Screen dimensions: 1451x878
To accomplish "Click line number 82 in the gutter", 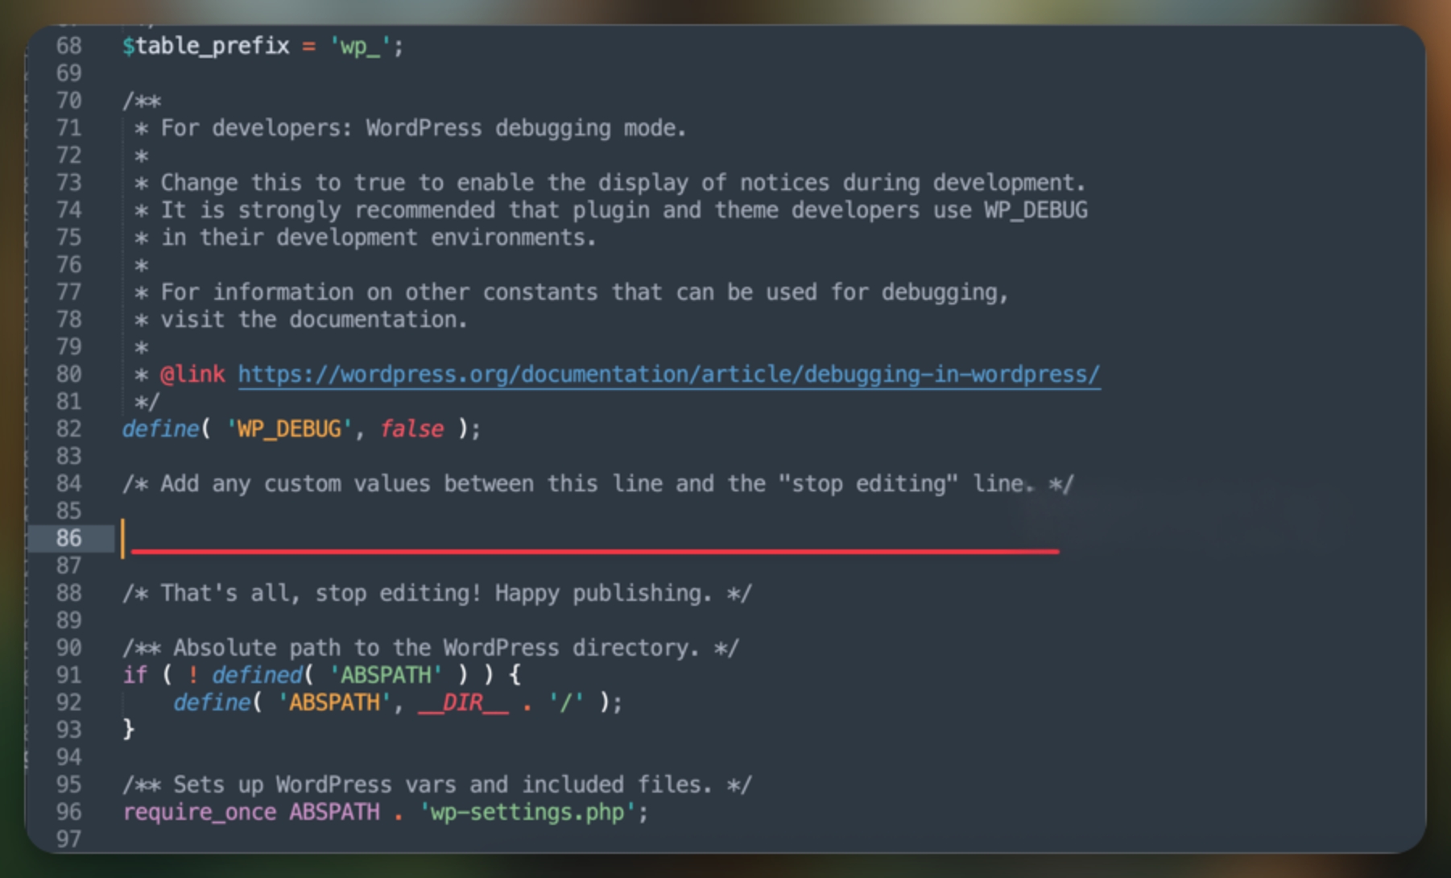I will (69, 429).
